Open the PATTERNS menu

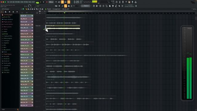[18, 2]
